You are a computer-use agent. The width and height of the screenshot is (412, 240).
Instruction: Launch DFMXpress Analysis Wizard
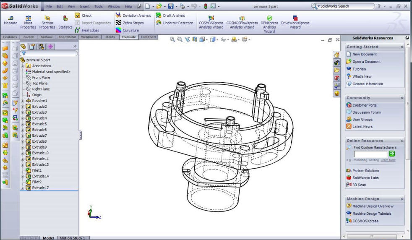(269, 18)
